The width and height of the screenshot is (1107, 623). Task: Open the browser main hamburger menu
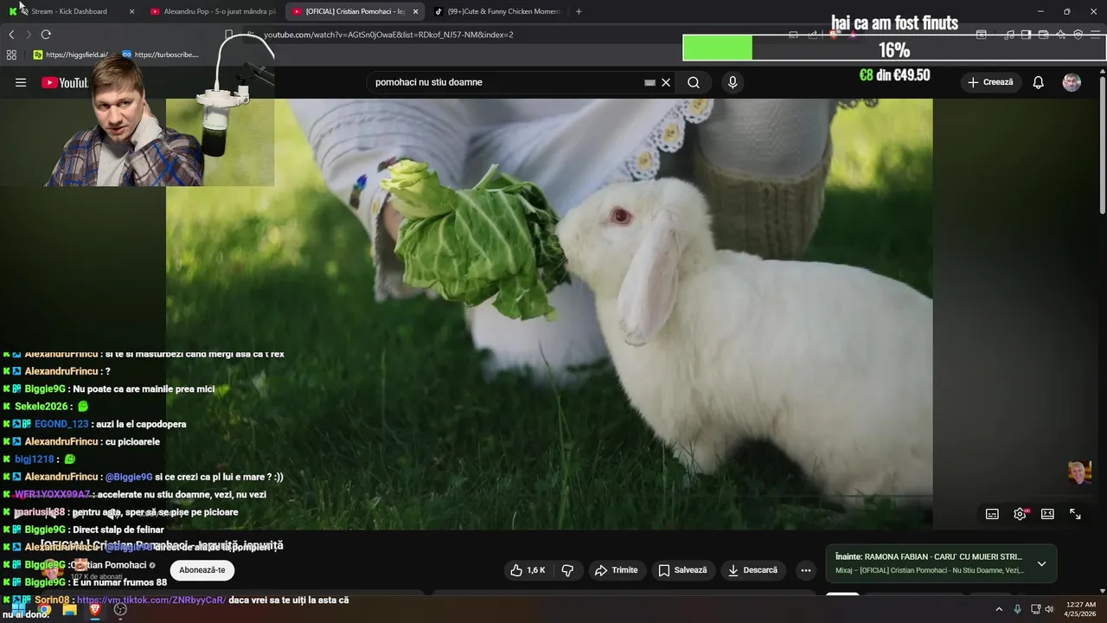point(1096,35)
